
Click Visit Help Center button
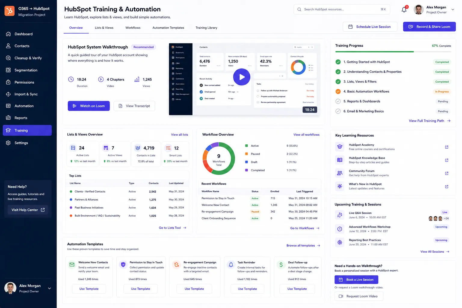[28, 210]
